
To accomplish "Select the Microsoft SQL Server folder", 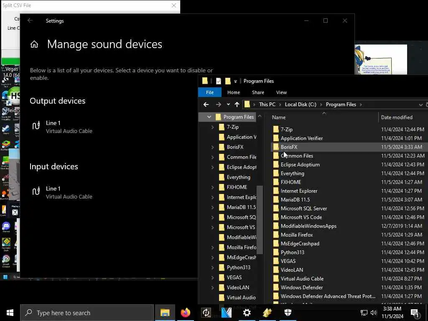I will 304,208.
